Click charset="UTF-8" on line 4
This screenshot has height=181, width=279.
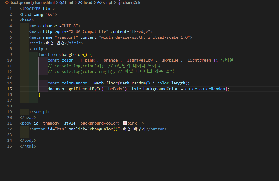[61, 26]
